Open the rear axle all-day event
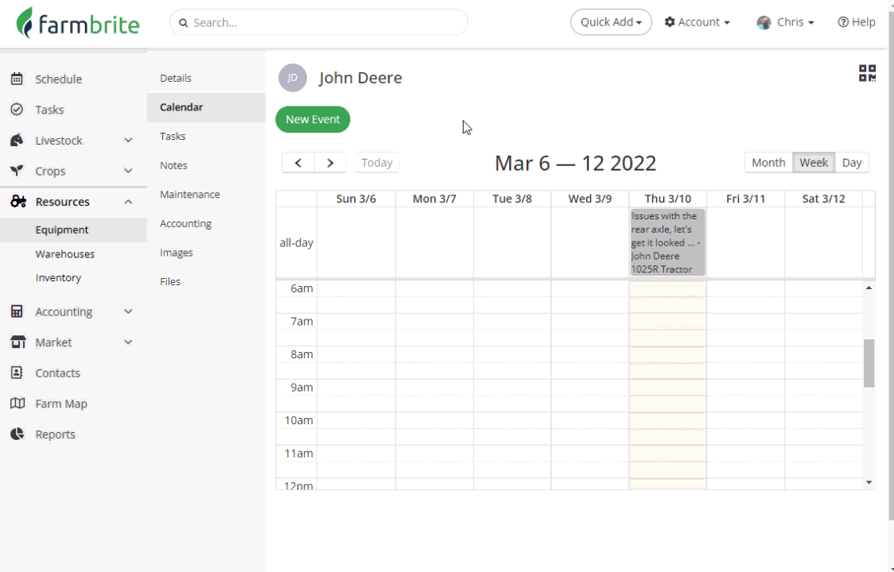This screenshot has height=572, width=894. click(x=667, y=242)
